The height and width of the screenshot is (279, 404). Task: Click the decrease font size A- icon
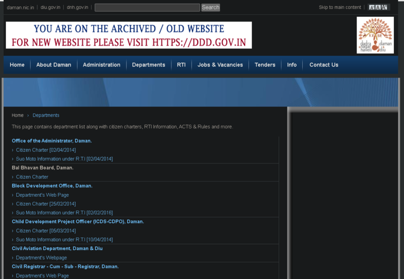(371, 7)
